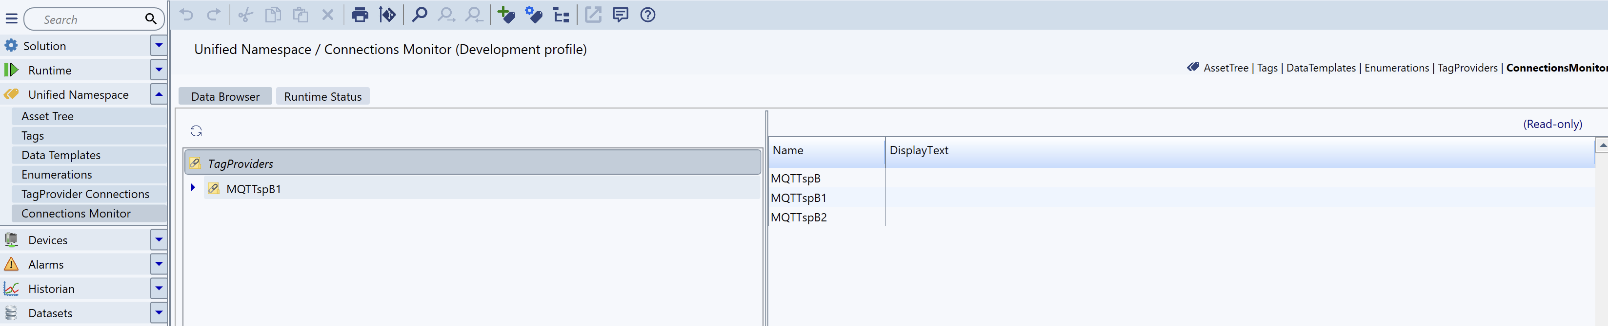This screenshot has height=326, width=1608.
Task: Open TagProvider Connections in the sidebar
Action: click(x=85, y=194)
